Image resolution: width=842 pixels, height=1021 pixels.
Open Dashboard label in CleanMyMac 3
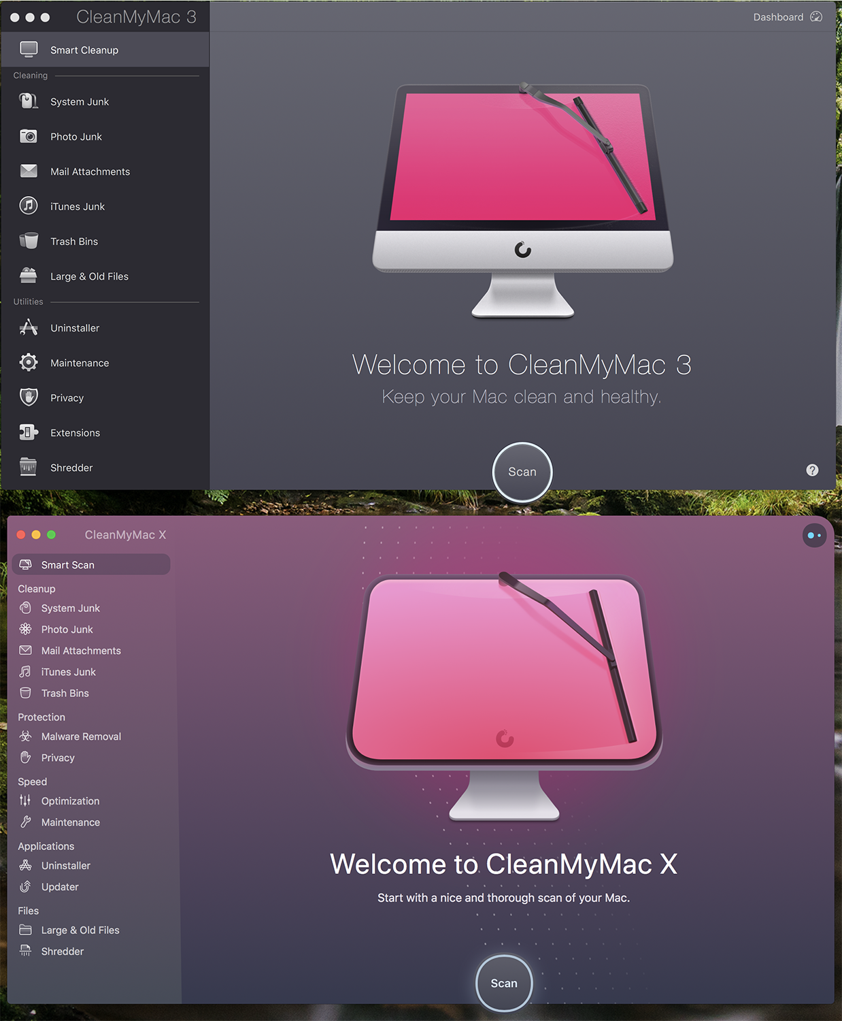778,17
